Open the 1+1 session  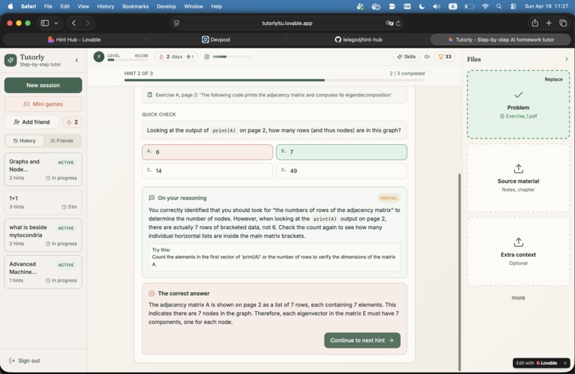point(43,202)
